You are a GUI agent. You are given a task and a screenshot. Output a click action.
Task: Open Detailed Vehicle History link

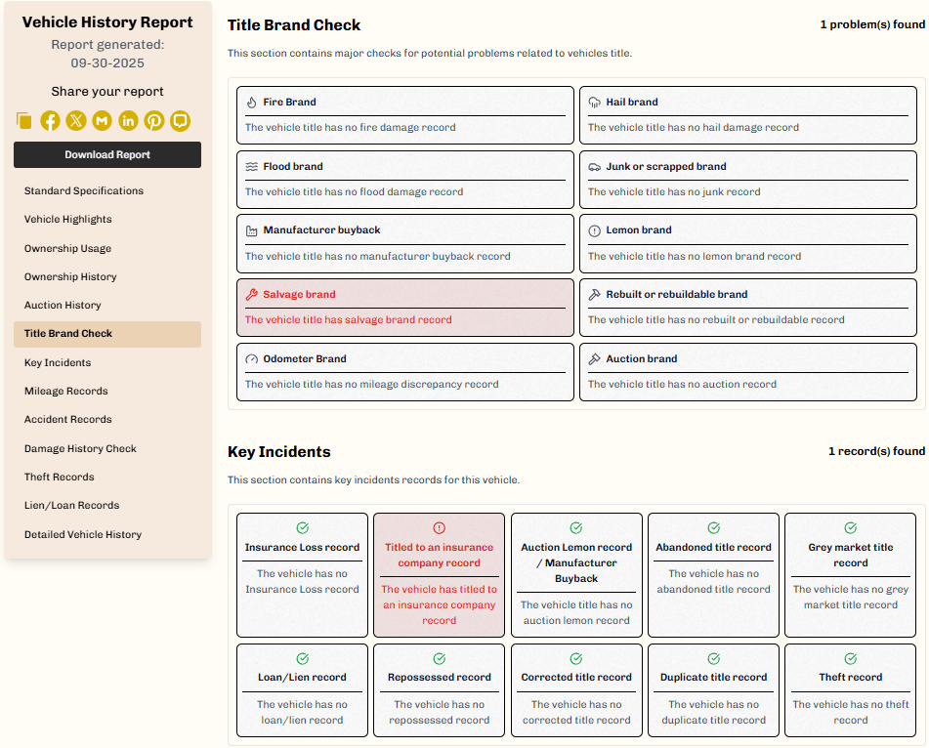point(83,534)
